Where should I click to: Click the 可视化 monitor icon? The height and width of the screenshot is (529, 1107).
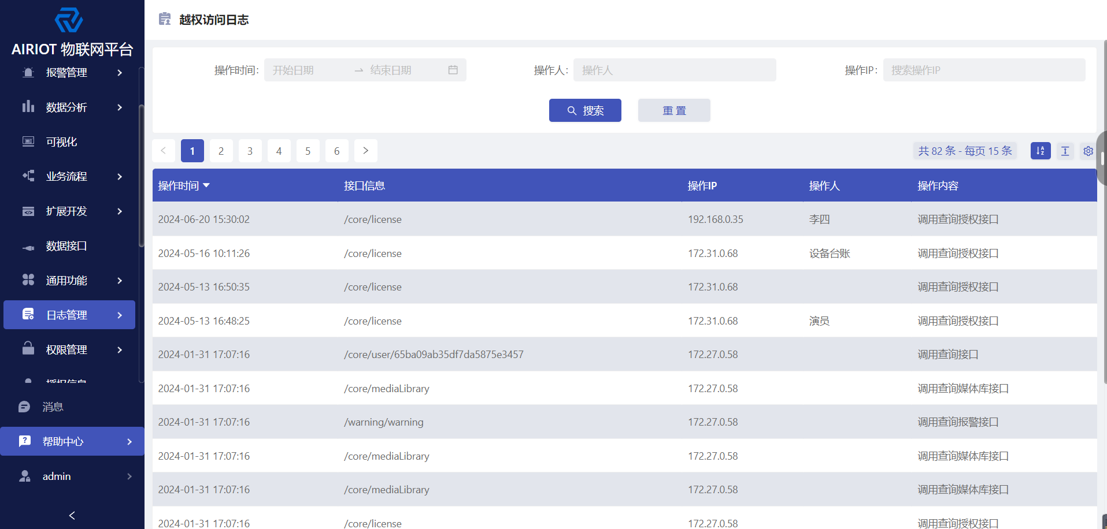click(x=28, y=141)
